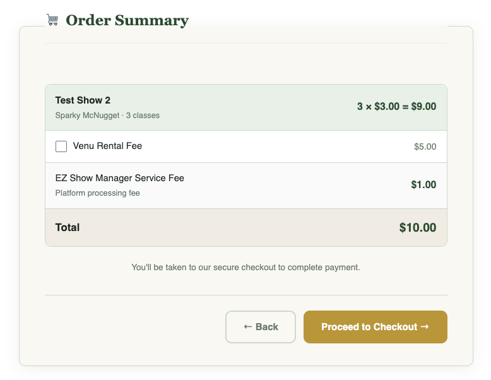Viewport: 491px width, 380px height.
Task: Click the Total label
Action: pyautogui.click(x=68, y=227)
